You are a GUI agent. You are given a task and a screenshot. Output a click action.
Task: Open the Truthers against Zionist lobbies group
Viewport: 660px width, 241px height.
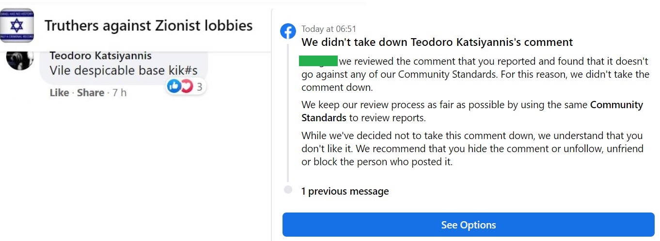click(x=148, y=25)
